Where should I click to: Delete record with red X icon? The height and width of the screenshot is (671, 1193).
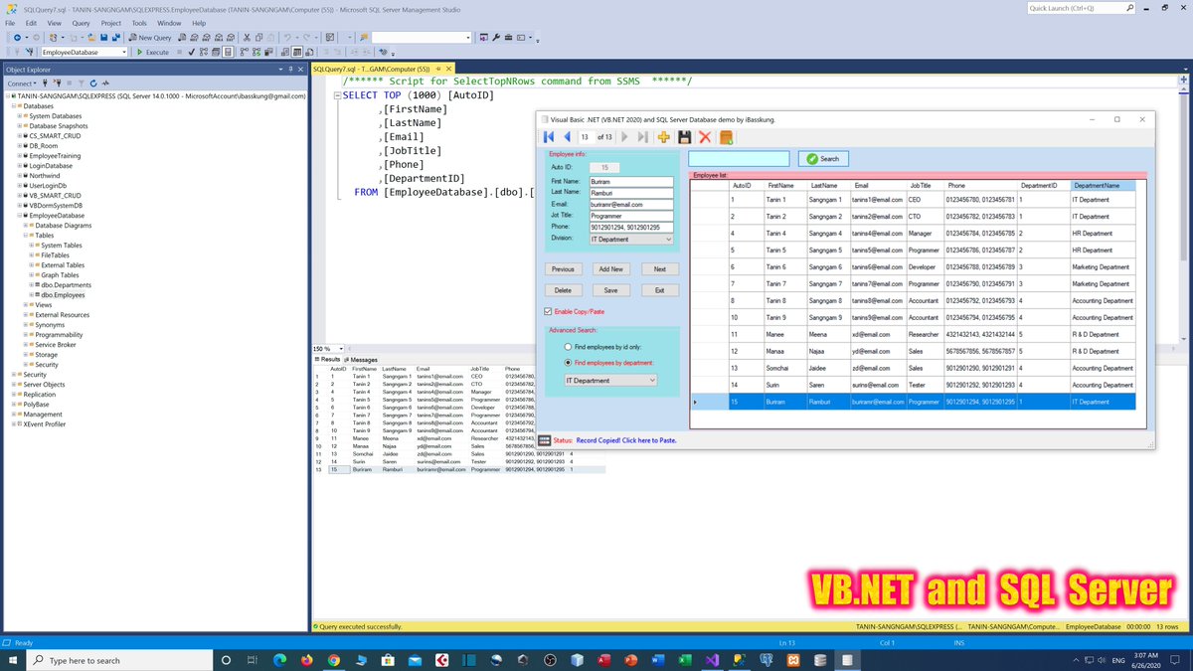pos(705,137)
